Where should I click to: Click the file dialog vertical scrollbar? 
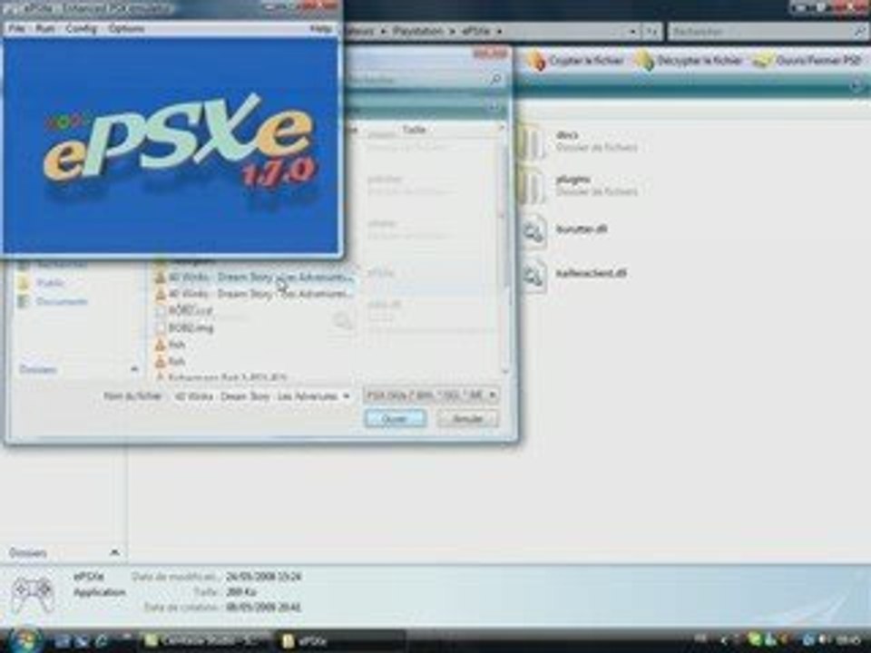(505, 250)
